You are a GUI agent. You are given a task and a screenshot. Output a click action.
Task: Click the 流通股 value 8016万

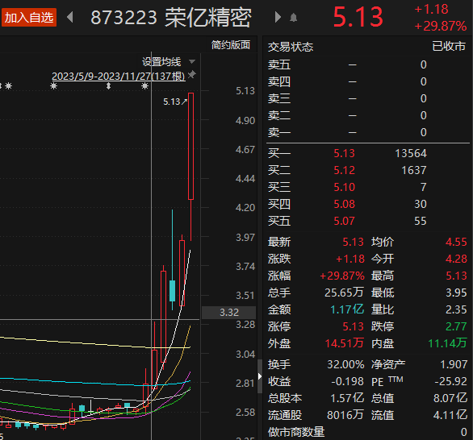click(x=345, y=415)
